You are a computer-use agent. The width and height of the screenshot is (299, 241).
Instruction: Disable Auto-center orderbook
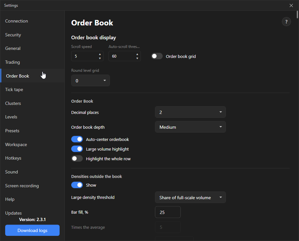point(77,139)
